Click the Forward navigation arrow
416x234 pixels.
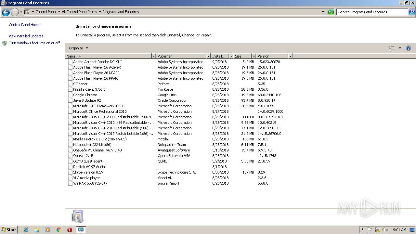click(15, 12)
